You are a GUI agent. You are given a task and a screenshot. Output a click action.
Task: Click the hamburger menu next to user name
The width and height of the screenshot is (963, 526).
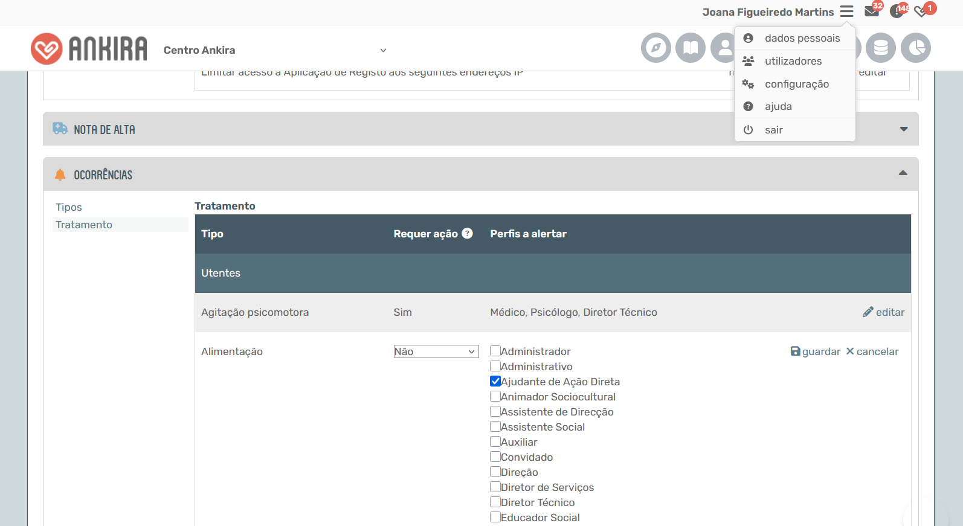click(846, 11)
